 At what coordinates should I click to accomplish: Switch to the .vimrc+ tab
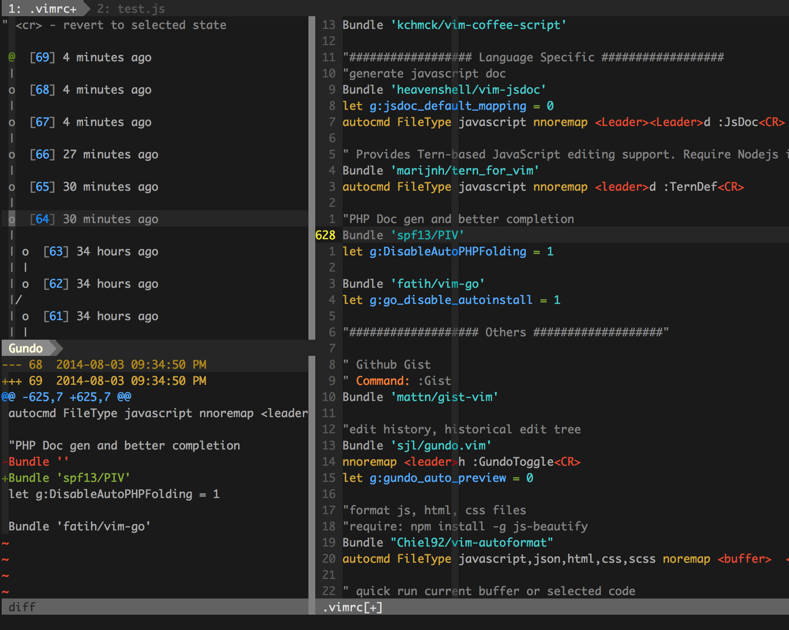43,8
